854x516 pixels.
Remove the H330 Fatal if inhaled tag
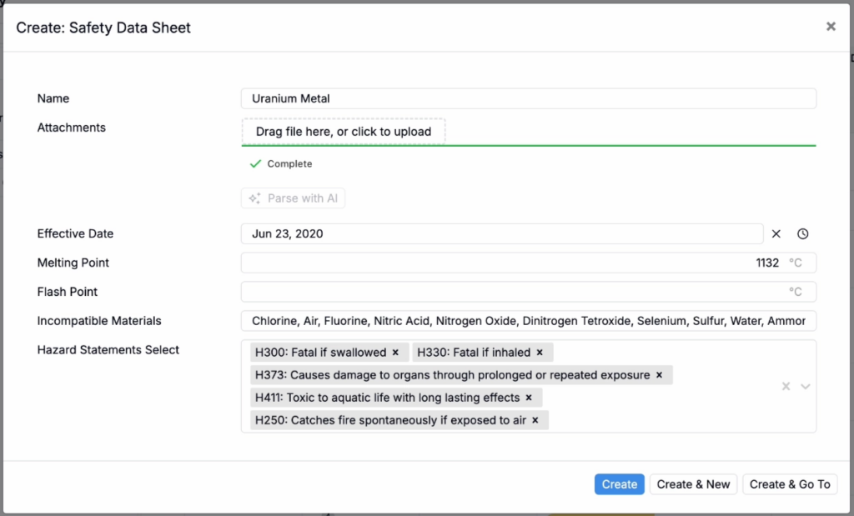click(540, 353)
